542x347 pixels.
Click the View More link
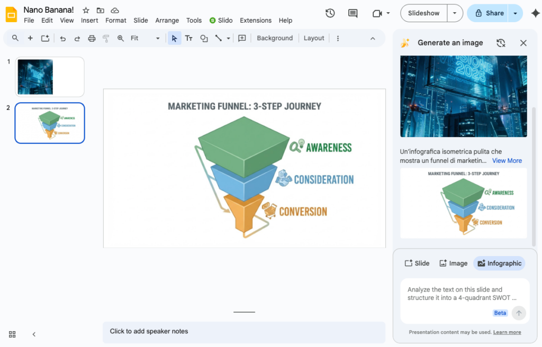tap(507, 161)
